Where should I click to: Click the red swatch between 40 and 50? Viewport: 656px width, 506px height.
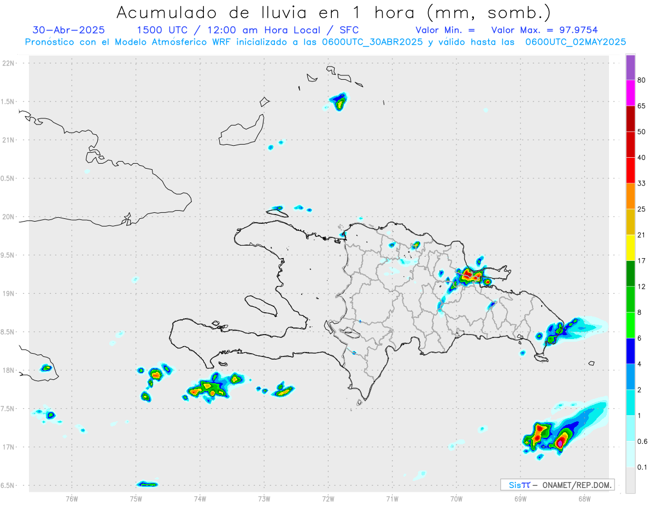630,145
